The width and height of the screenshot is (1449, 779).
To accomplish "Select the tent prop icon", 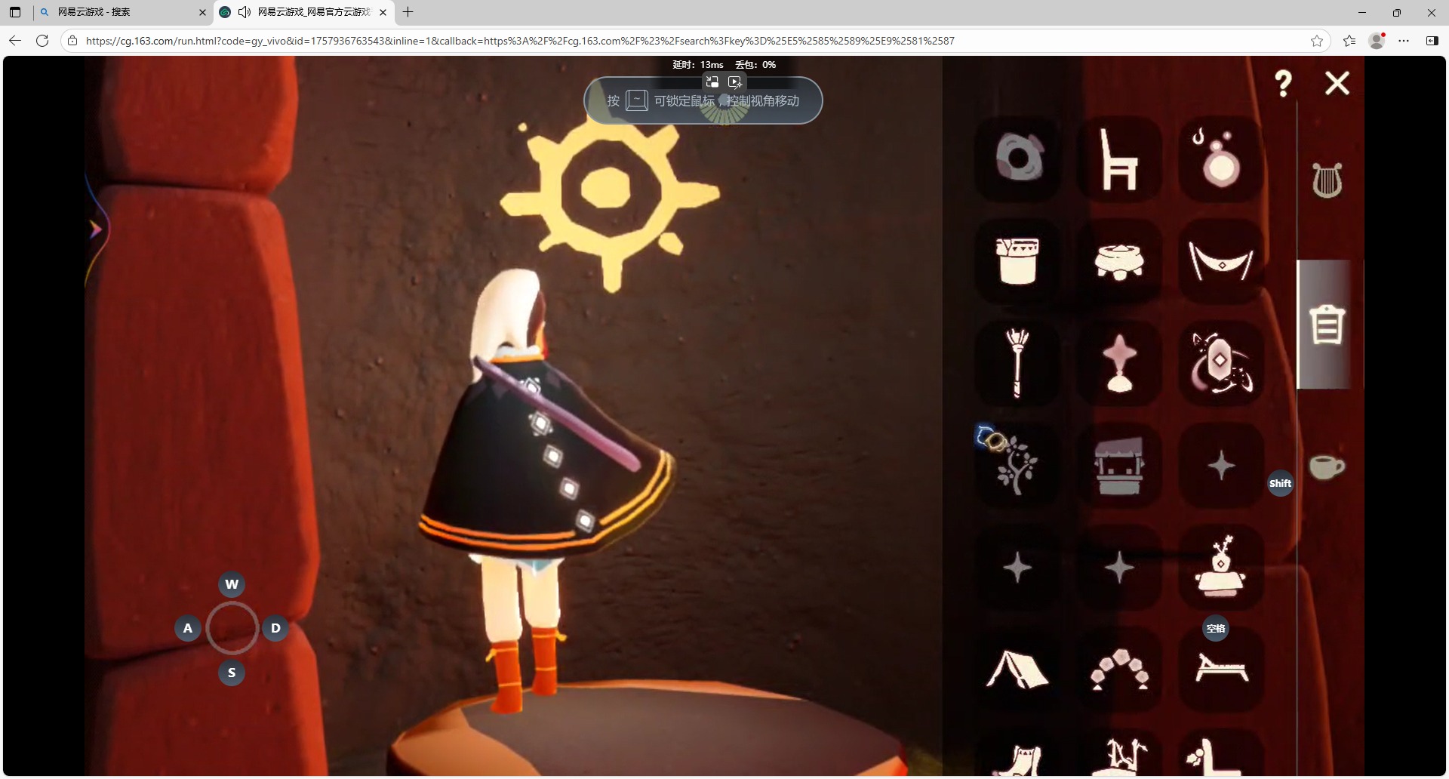I will (1018, 670).
